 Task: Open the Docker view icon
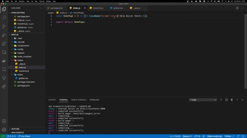pos(4,61)
